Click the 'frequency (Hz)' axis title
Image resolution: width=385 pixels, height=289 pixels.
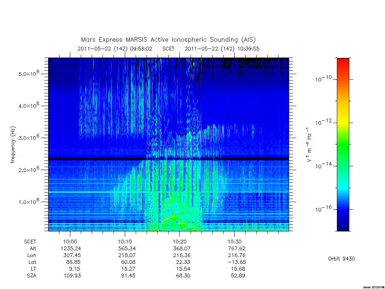13,145
